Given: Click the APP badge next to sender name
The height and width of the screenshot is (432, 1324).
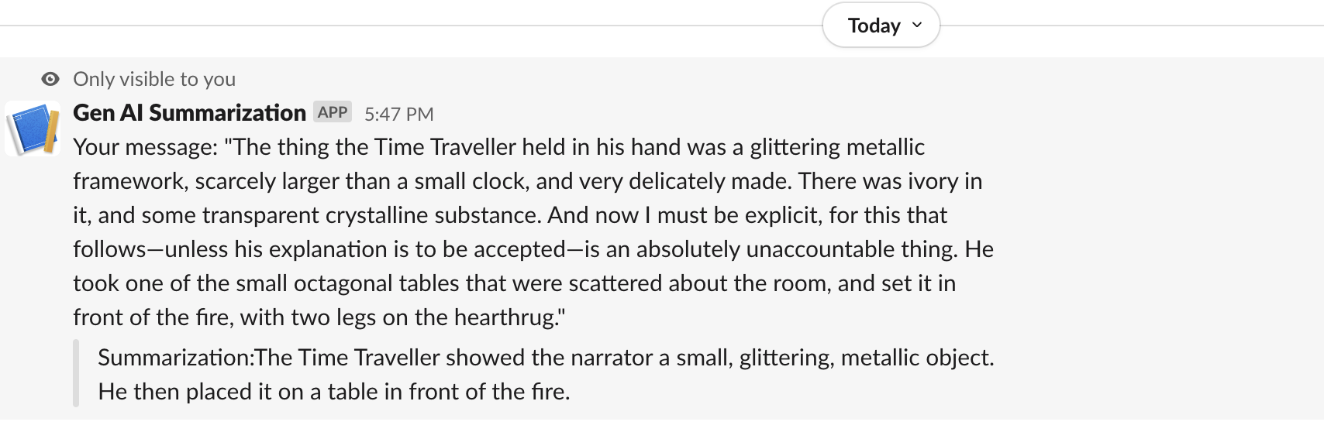Looking at the screenshot, I should tap(333, 112).
